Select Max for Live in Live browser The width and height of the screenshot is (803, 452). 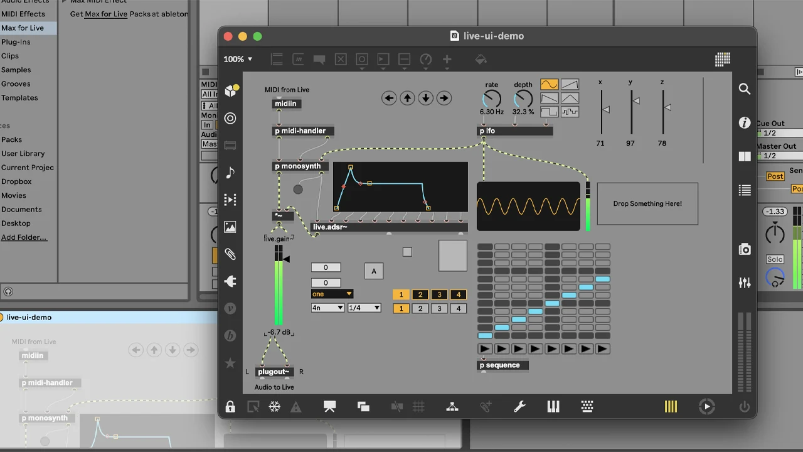point(28,28)
